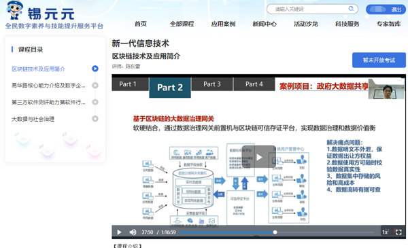Screen dimensions: 408x248
Task: Click play icon beside 大数据与社会治理
Action: 95,119
